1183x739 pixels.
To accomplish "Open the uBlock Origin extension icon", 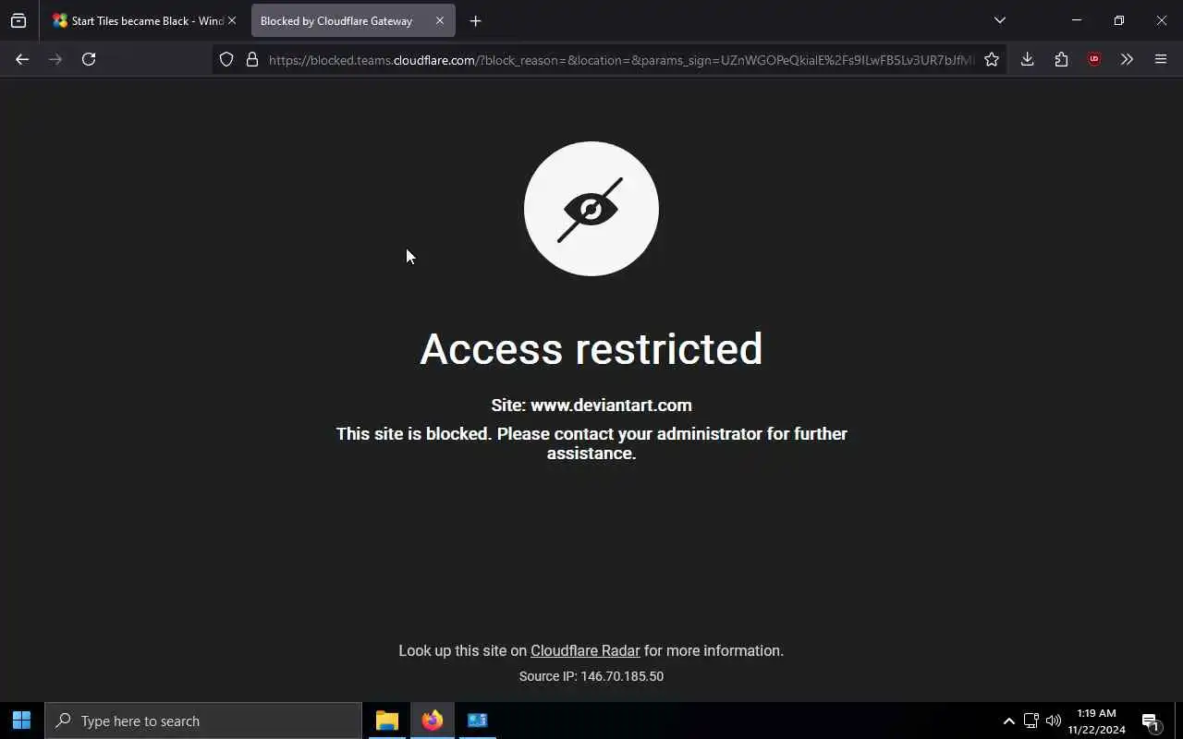I will [1094, 59].
